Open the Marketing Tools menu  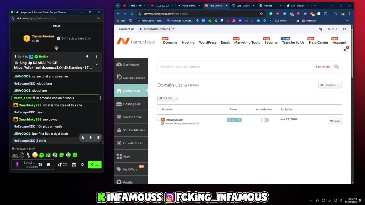point(247,42)
